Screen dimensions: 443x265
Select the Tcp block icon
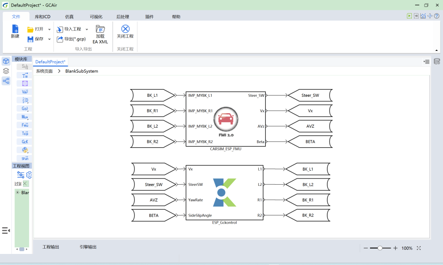tap(25, 133)
